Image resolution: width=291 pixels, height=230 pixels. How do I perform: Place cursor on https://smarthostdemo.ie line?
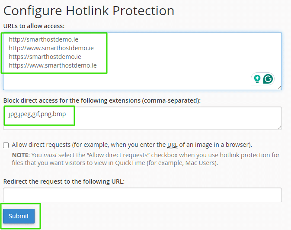45,57
